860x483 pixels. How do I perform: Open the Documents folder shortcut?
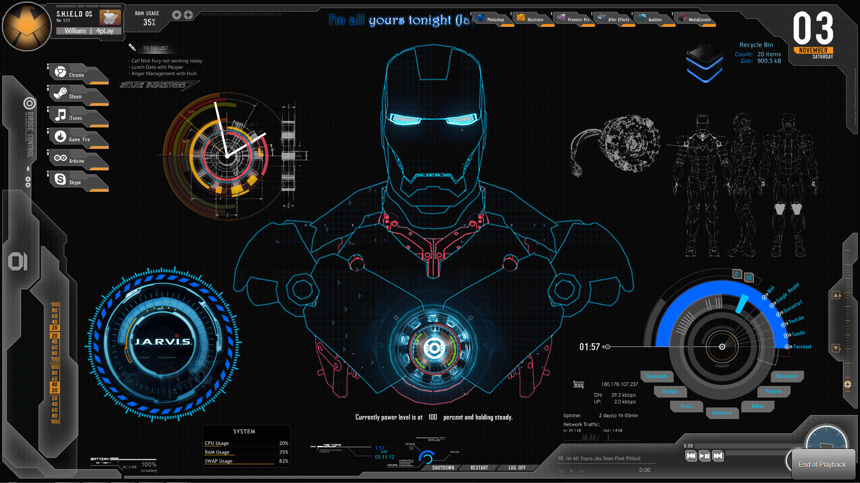point(787,376)
